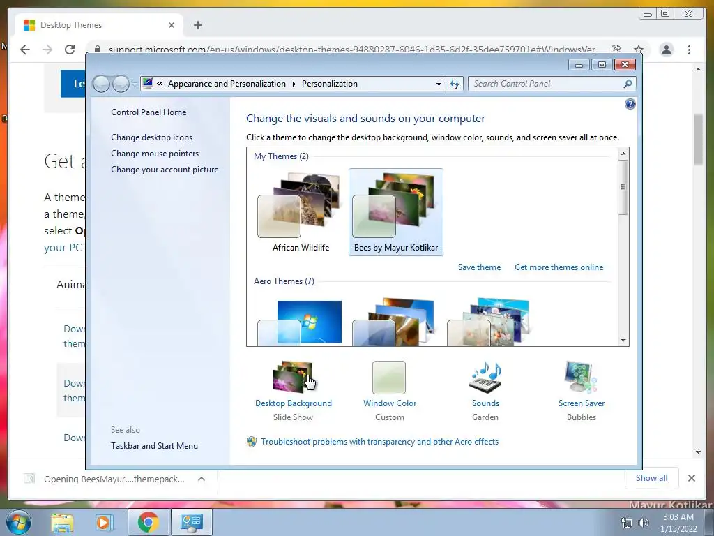The image size is (714, 536).
Task: Click the Personalization breadcrumb
Action: (330, 84)
